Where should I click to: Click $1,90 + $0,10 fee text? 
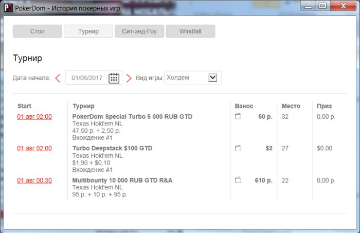91,163
